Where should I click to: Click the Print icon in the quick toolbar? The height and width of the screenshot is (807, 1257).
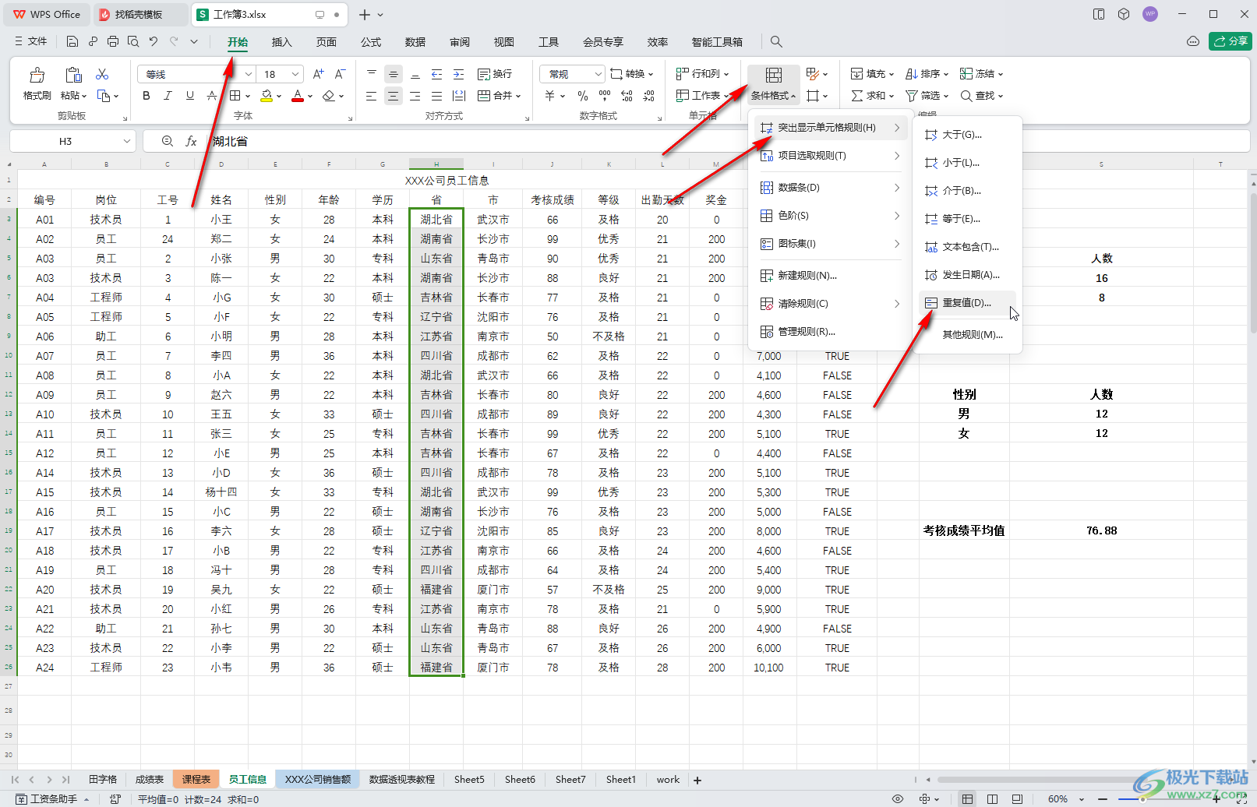click(x=113, y=41)
